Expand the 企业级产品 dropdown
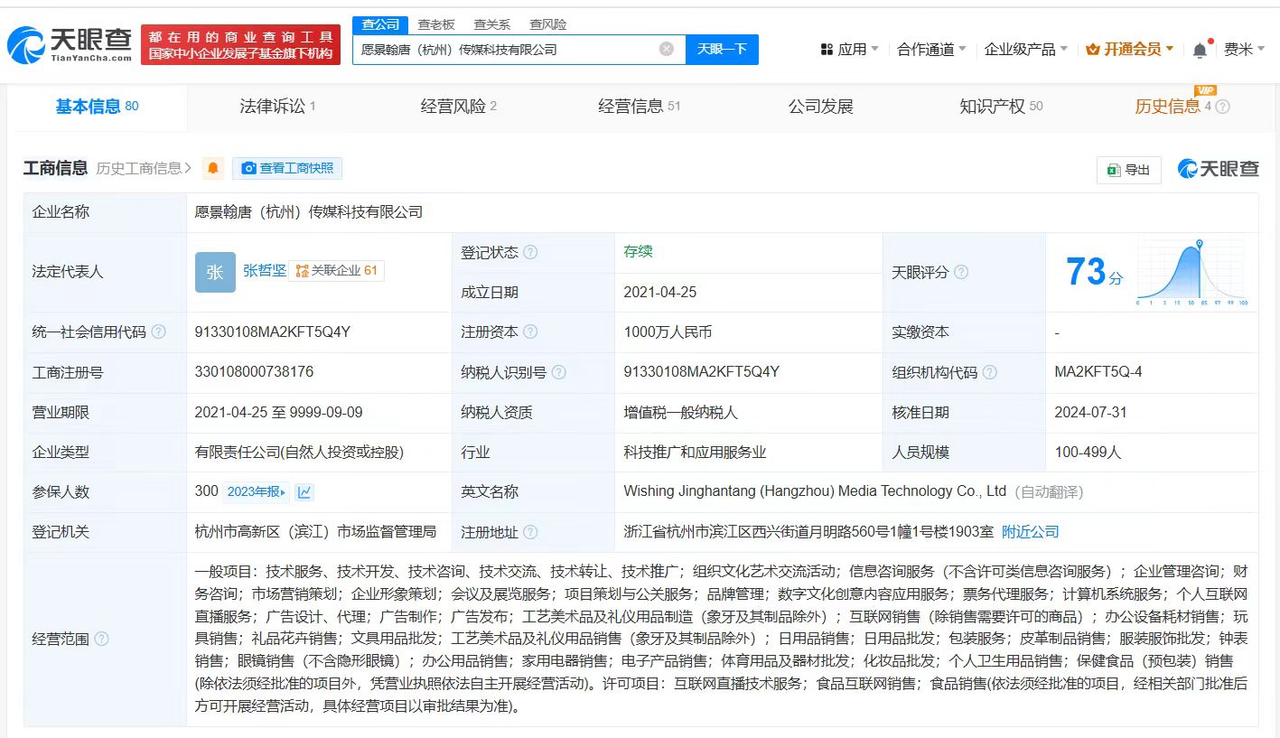Image resolution: width=1280 pixels, height=738 pixels. (1026, 49)
